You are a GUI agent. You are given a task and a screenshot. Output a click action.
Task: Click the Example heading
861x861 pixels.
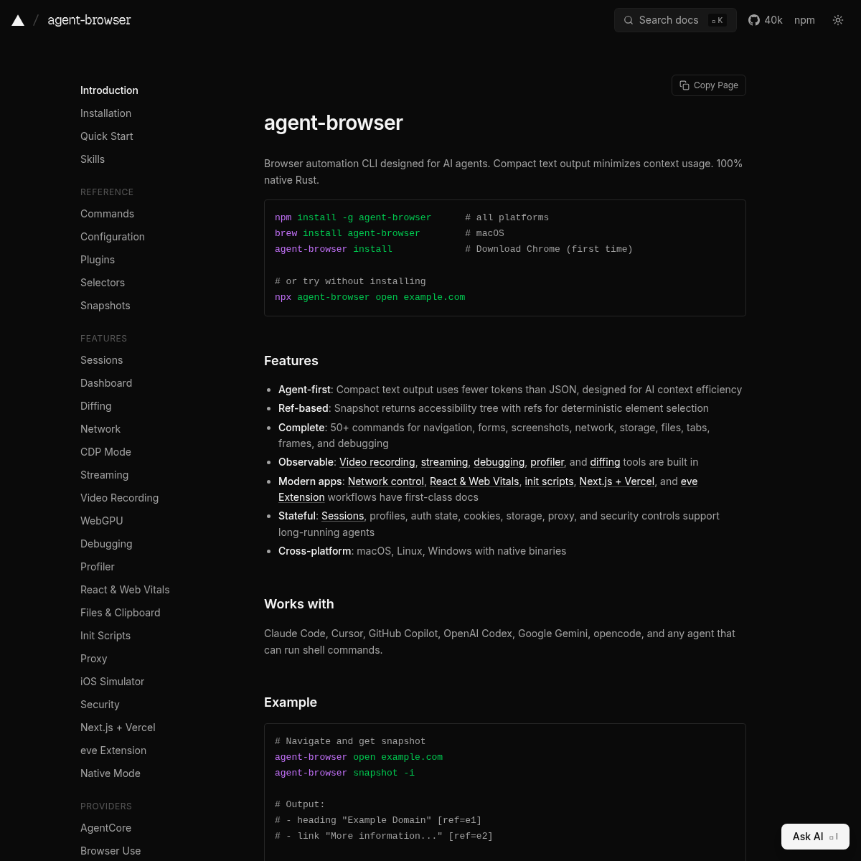291,702
